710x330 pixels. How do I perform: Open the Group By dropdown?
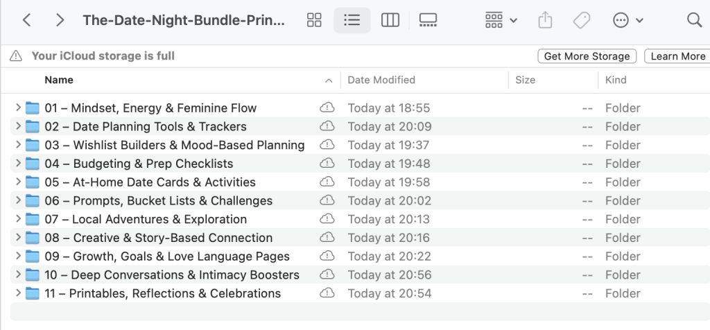[x=501, y=20]
